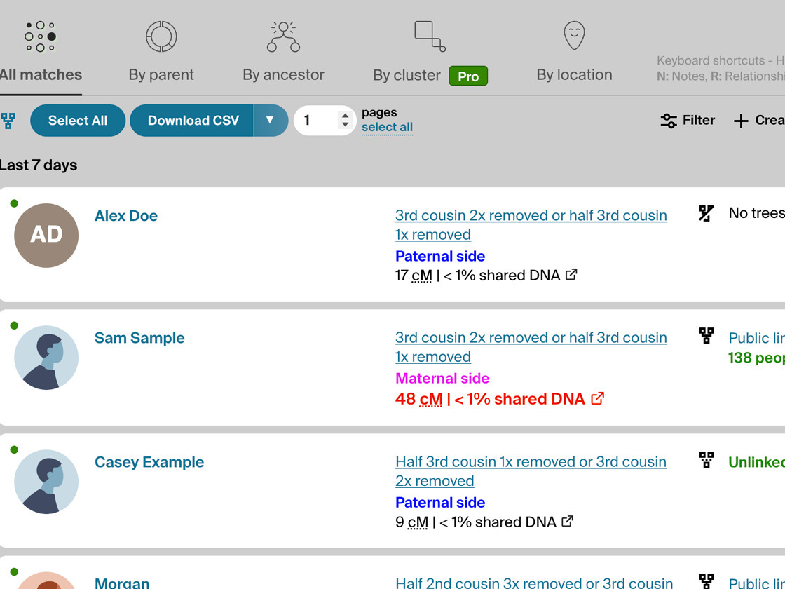
Task: Click the Unlinked tree text for Casey Example
Action: point(756,462)
